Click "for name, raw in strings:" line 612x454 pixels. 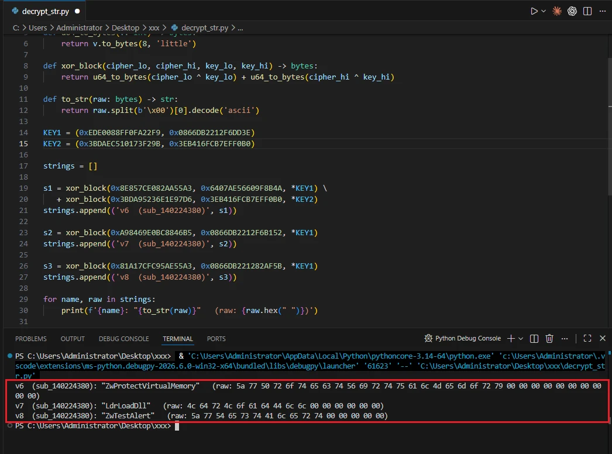[99, 300]
